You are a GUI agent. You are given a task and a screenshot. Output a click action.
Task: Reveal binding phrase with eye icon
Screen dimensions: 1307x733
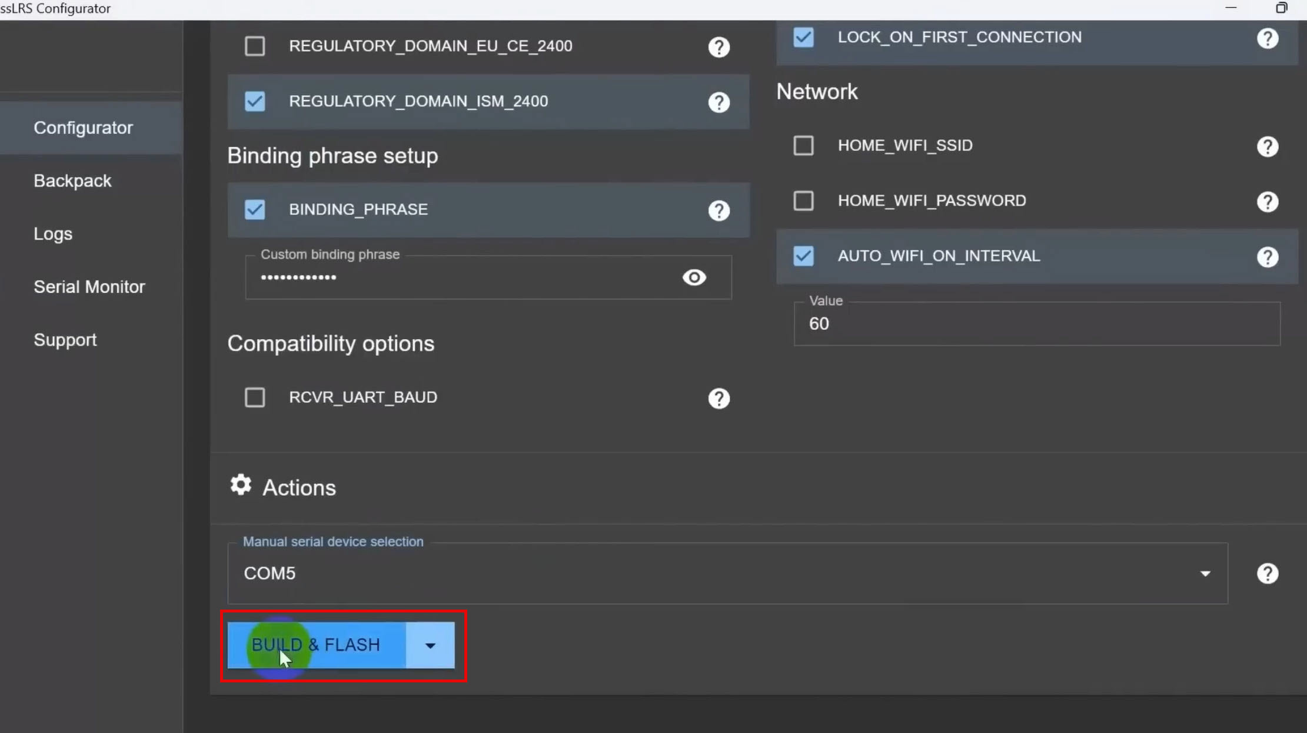(694, 277)
